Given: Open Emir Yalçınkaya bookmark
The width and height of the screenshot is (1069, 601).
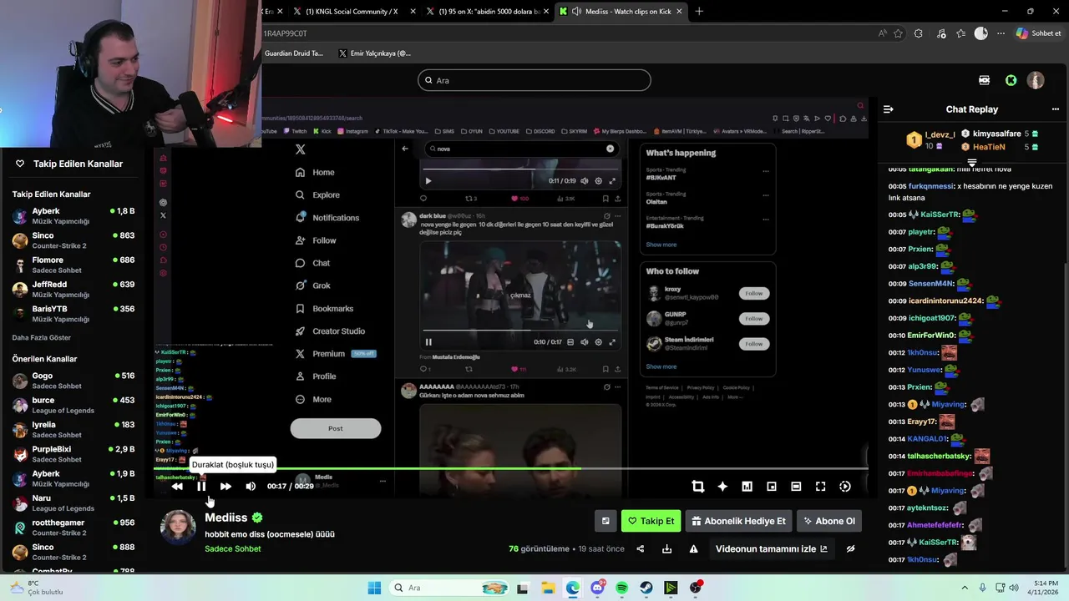Looking at the screenshot, I should 375,53.
